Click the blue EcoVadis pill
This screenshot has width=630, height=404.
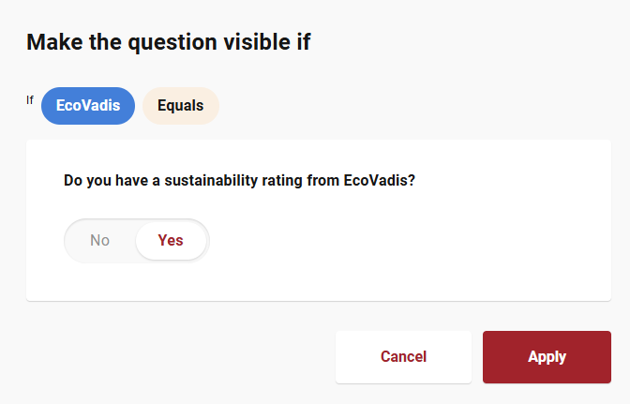(x=88, y=106)
